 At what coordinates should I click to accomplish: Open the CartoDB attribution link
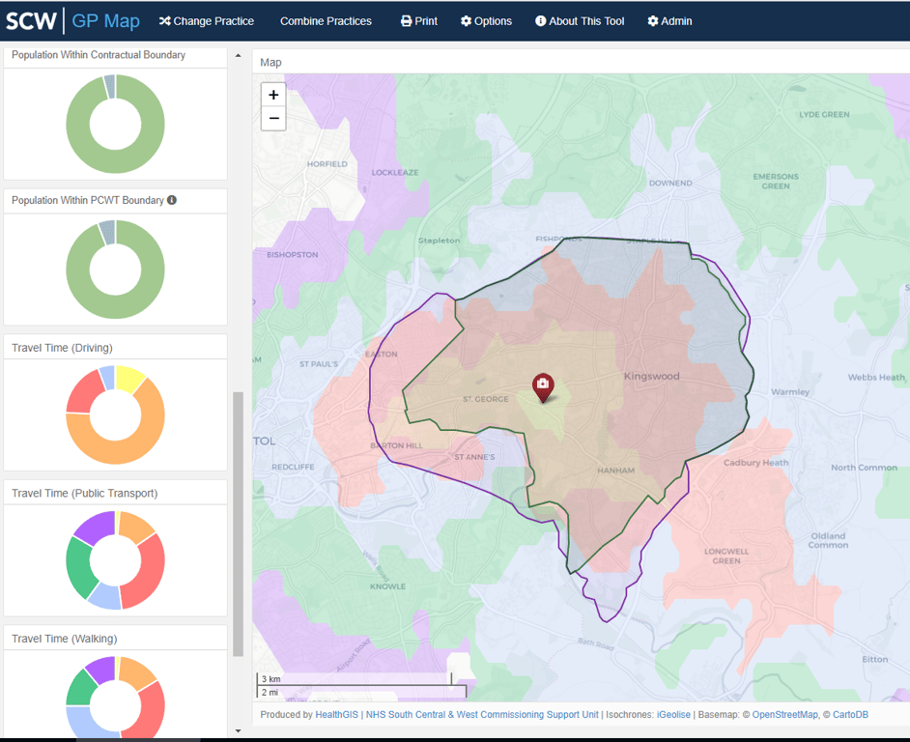(x=850, y=715)
